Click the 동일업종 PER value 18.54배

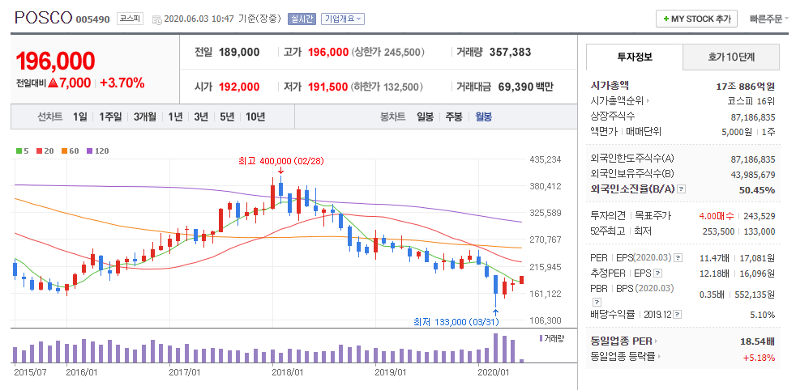[757, 341]
